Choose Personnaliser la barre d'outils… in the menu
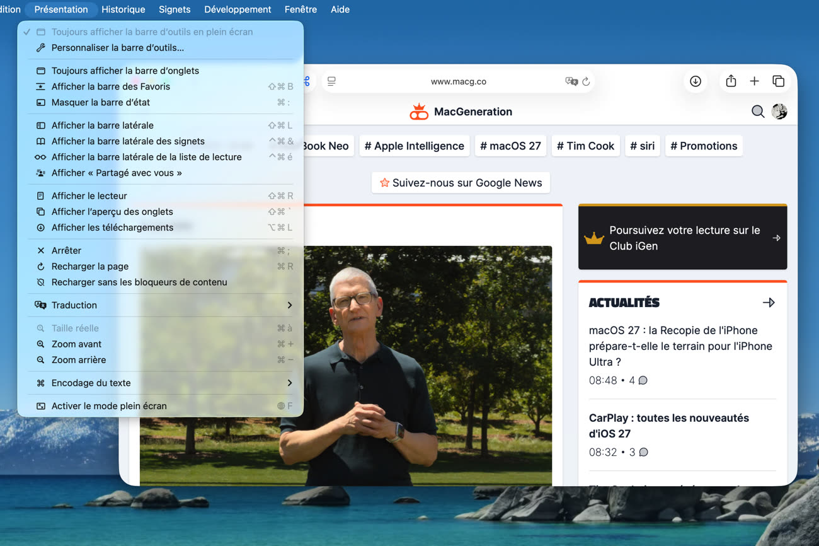Viewport: 819px width, 546px height. [161, 47]
